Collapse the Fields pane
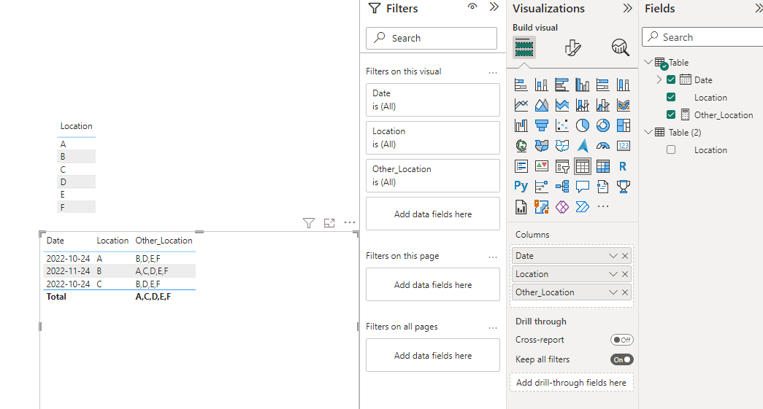763x409 pixels. [758, 8]
